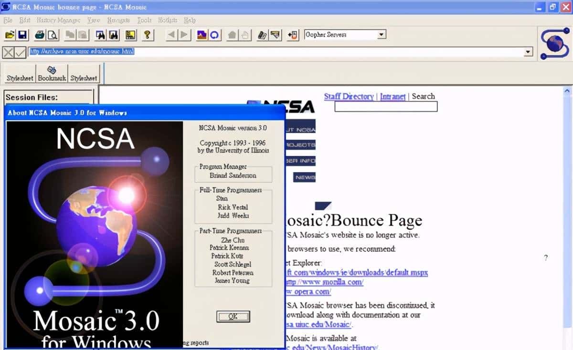Open Print Preview from the toolbar
Viewport: 573px width, 350px height.
point(52,35)
